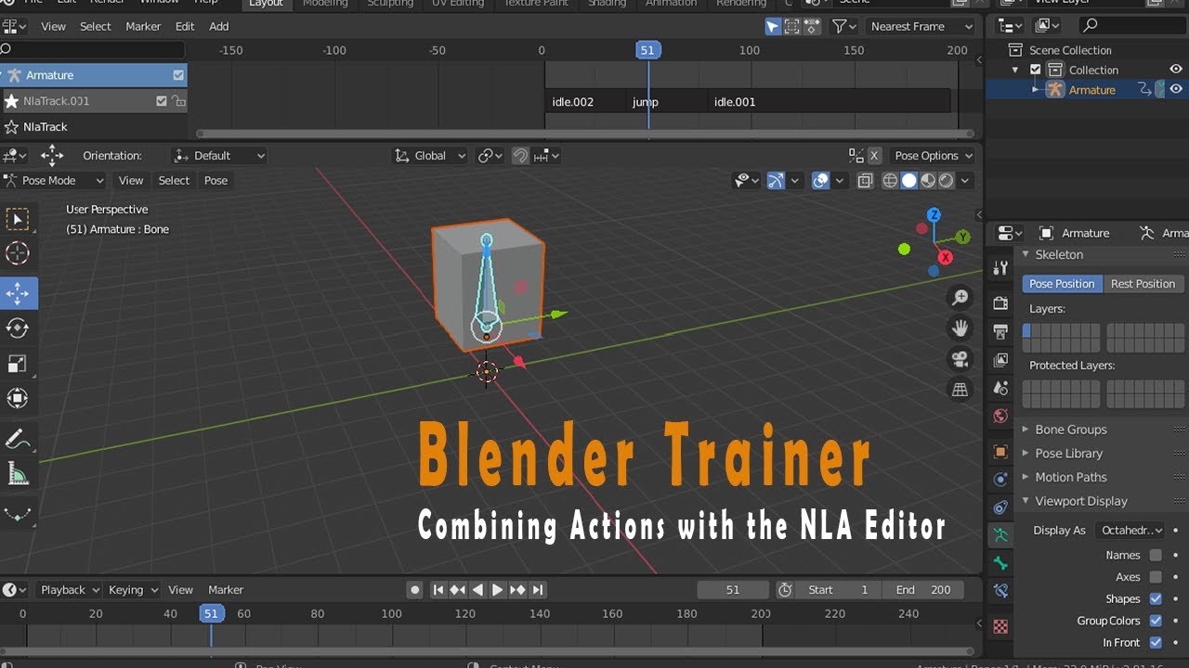Screen dimensions: 1189x668
Task: Open the orientation Default dropdown
Action: [219, 156]
